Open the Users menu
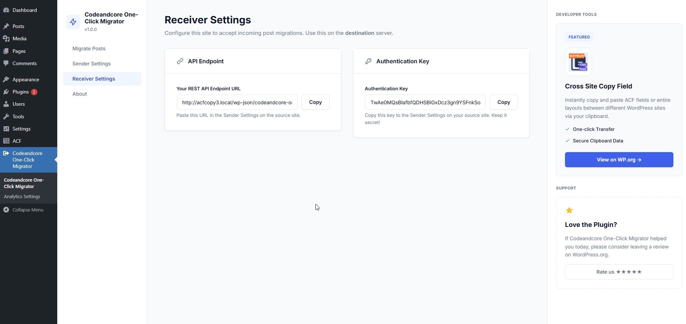Screen dimensions: 686x324 [x=28, y=104]
